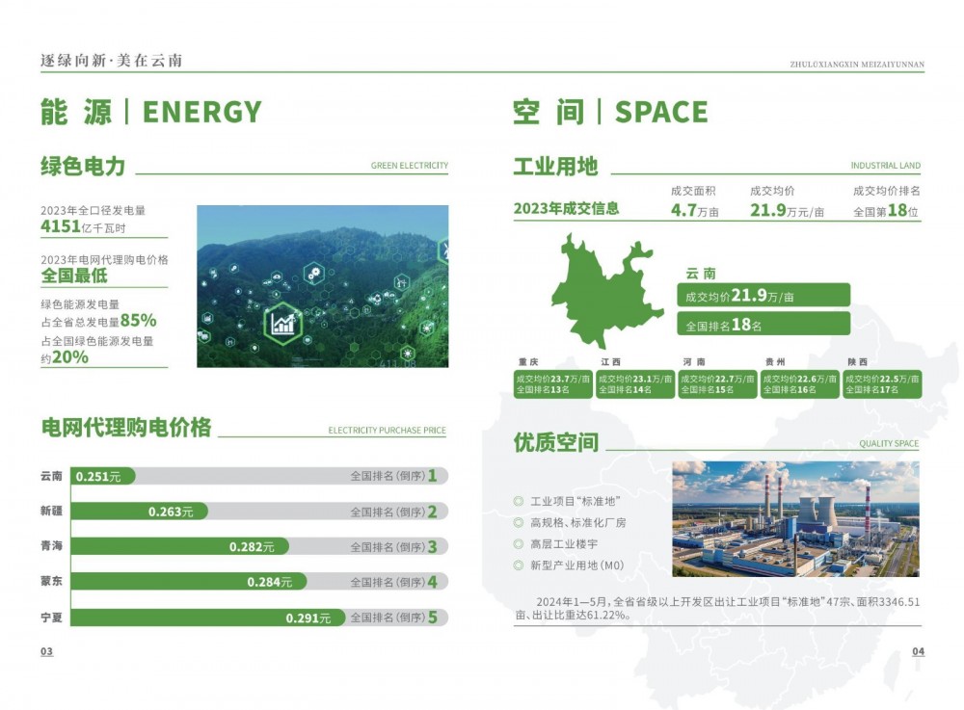This screenshot has height=710, width=964.
Task: Click the page number 04
Action: [x=918, y=651]
